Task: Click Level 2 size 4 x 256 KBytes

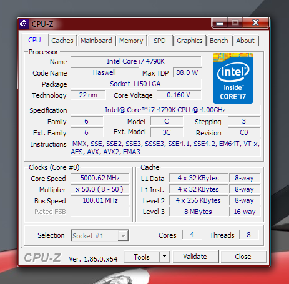Action: pos(198,200)
